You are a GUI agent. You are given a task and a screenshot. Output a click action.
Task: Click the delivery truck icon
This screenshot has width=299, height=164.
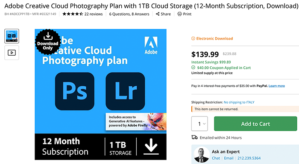pyautogui.click(x=194, y=137)
